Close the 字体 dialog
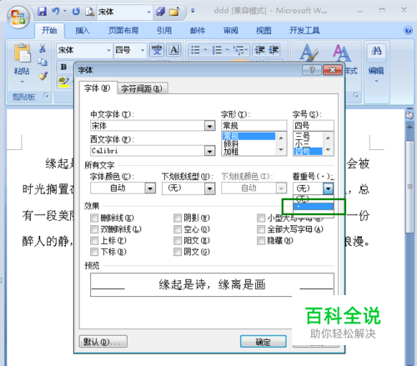 click(x=333, y=70)
